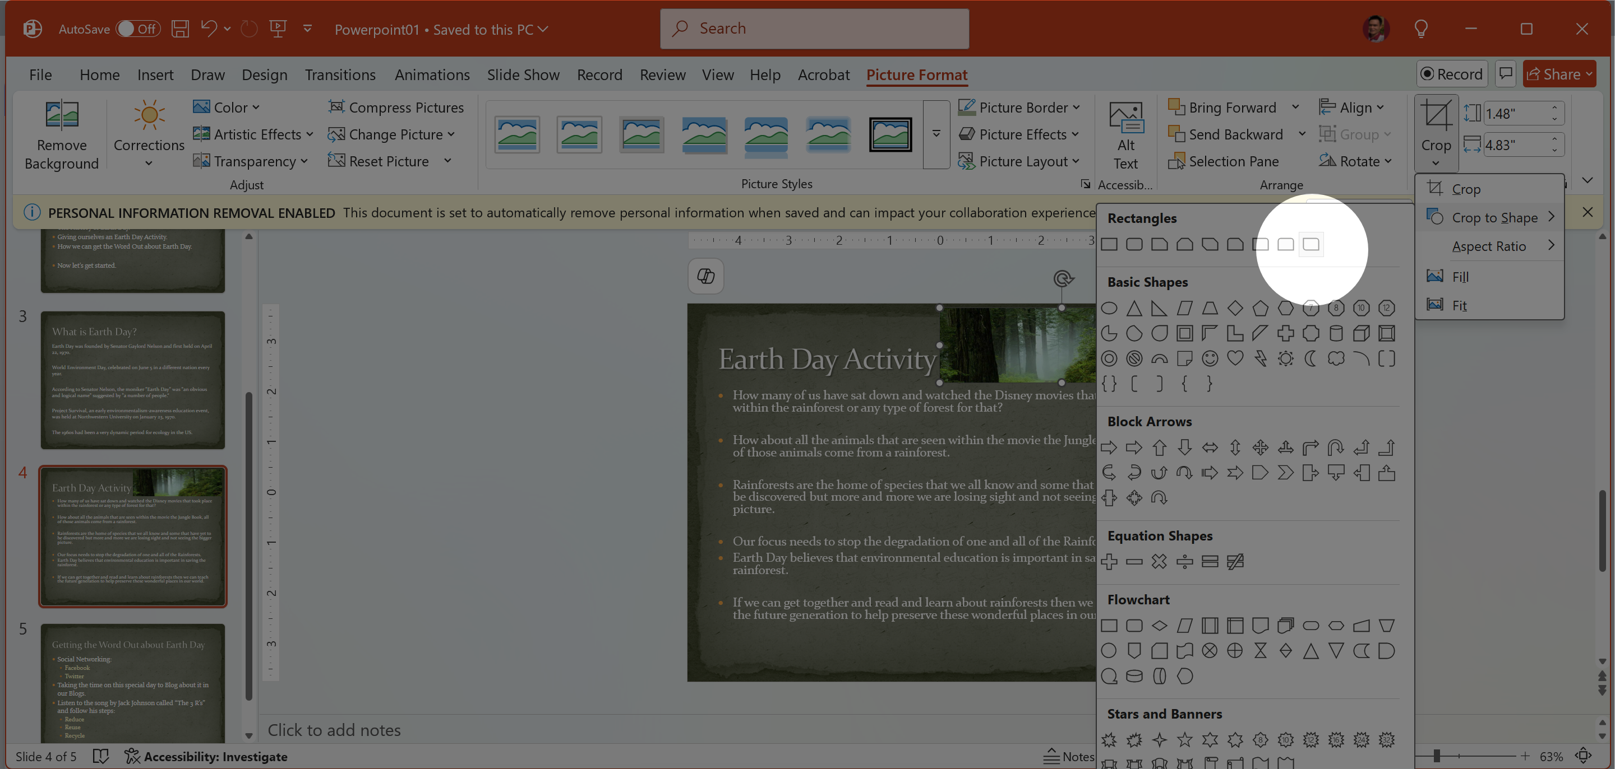This screenshot has height=769, width=1615.
Task: Click the Compress Pictures icon
Action: [336, 107]
